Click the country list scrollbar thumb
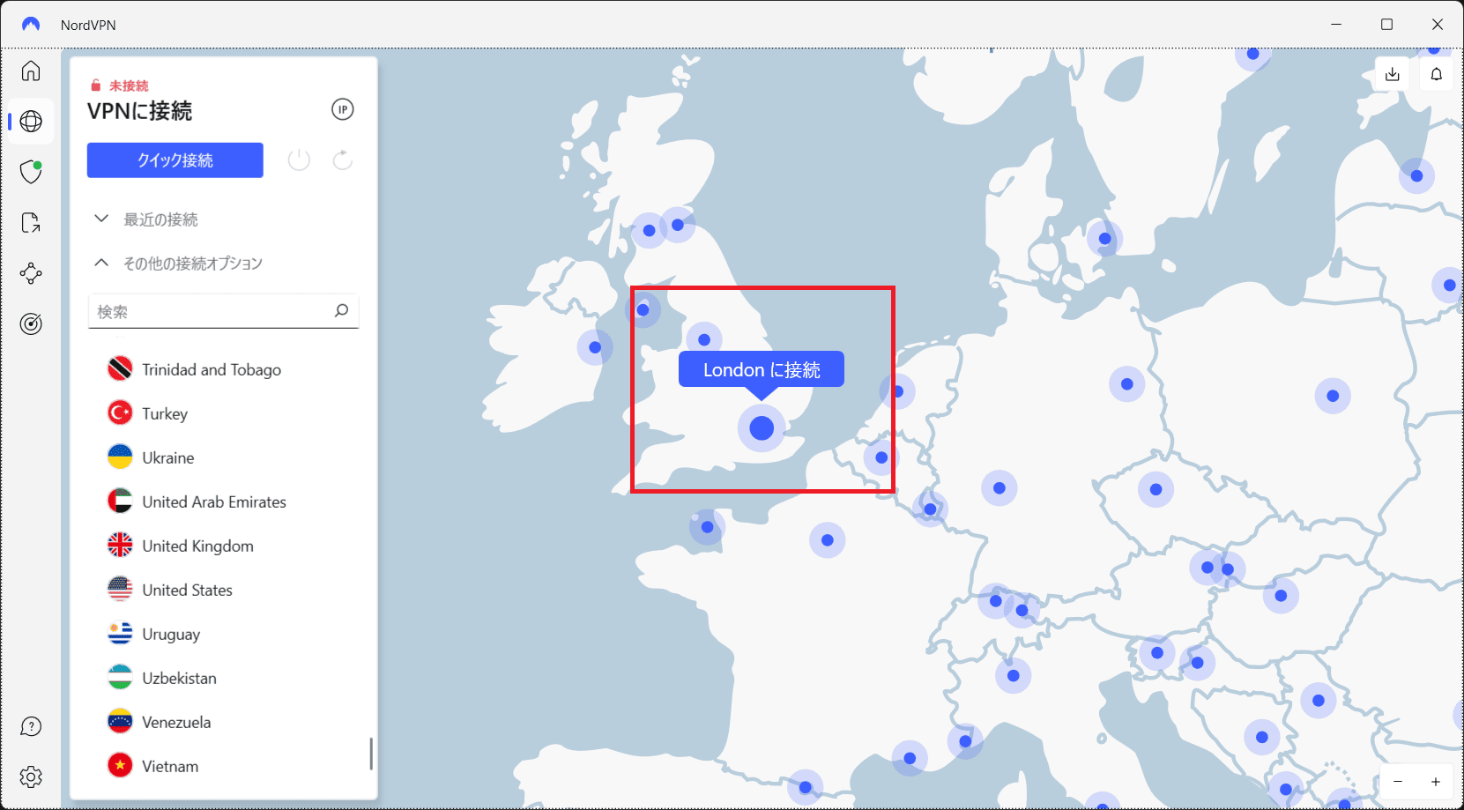The height and width of the screenshot is (810, 1464). pyautogui.click(x=371, y=754)
